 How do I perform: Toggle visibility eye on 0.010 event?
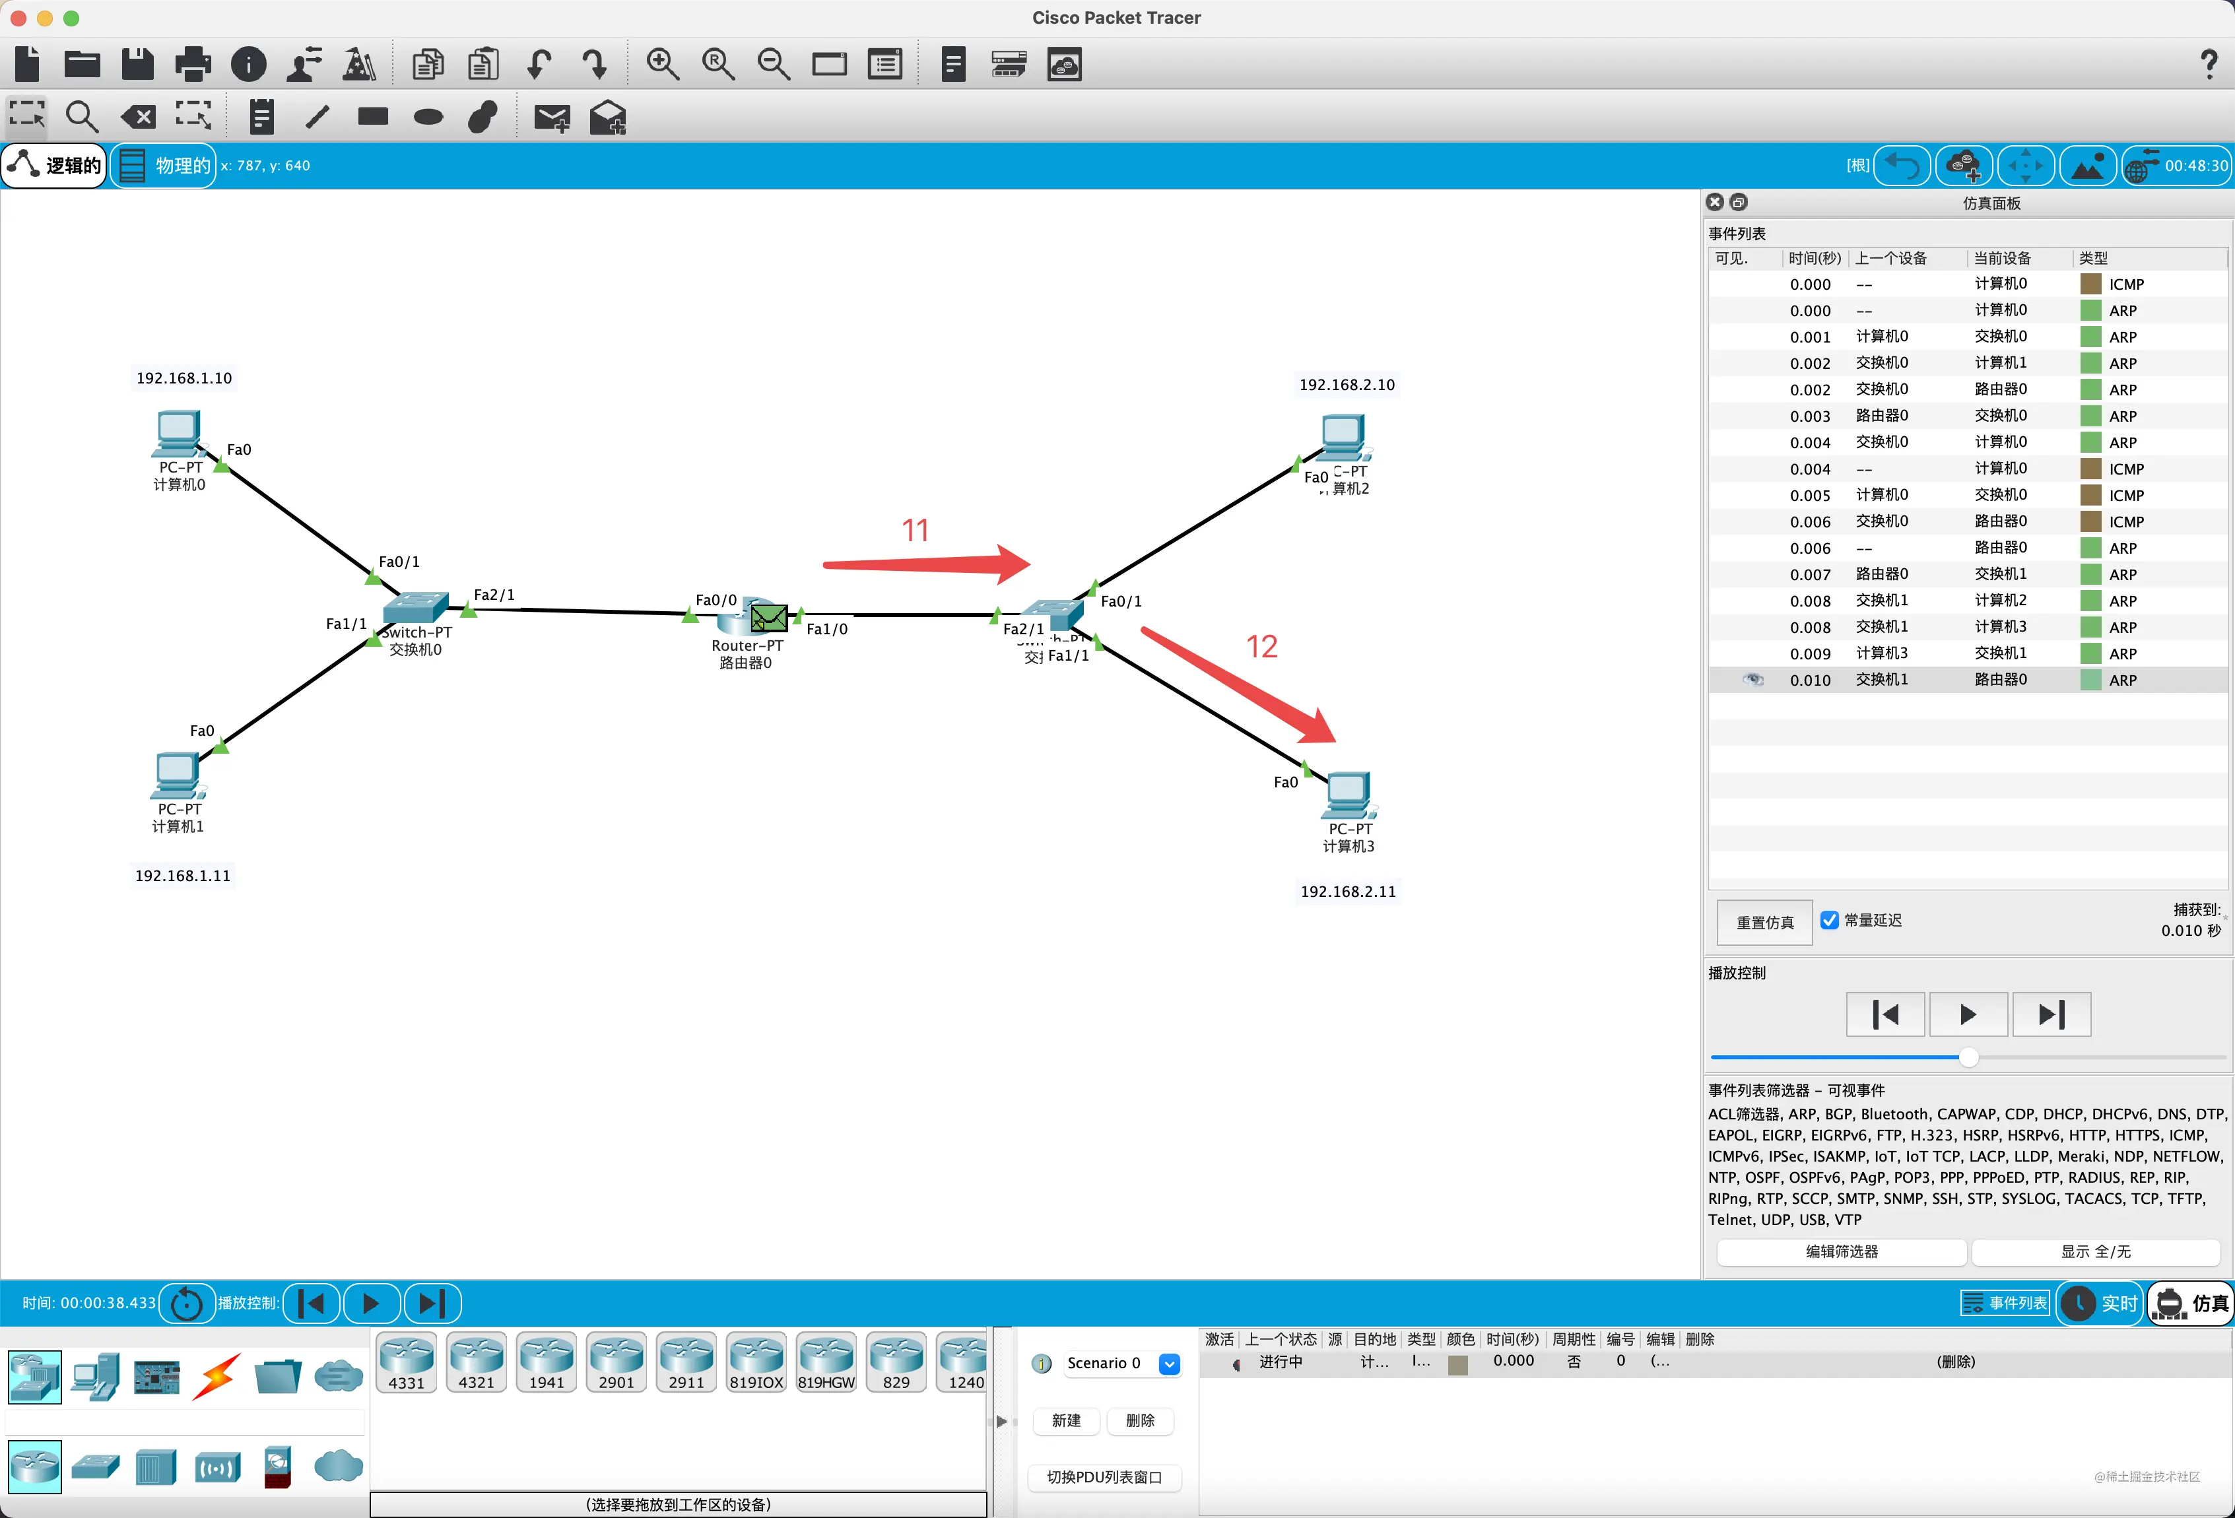point(1752,678)
